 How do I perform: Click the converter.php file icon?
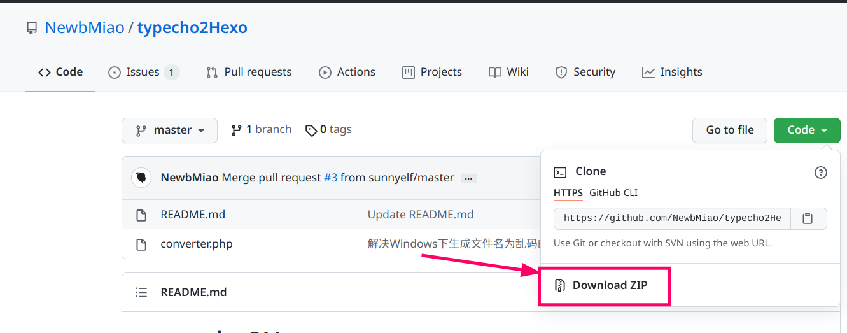(141, 244)
